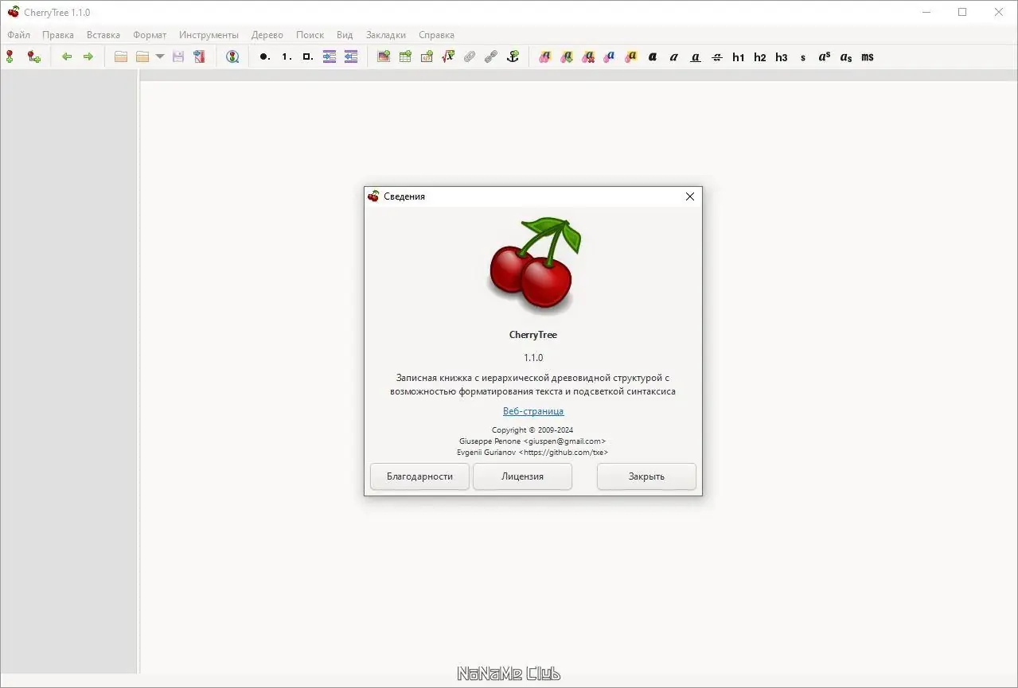Image resolution: width=1018 pixels, height=688 pixels.
Task: Toggle underline formatting
Action: click(696, 56)
